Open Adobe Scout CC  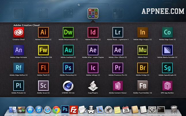[43, 86]
